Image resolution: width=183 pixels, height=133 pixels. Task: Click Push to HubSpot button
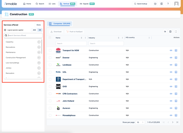75,32
